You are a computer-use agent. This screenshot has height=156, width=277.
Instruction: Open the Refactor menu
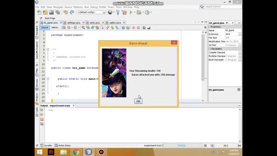[x=78, y=7]
